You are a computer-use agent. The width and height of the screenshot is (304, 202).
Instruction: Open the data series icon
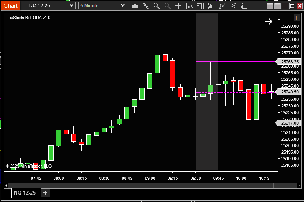coord(189,6)
